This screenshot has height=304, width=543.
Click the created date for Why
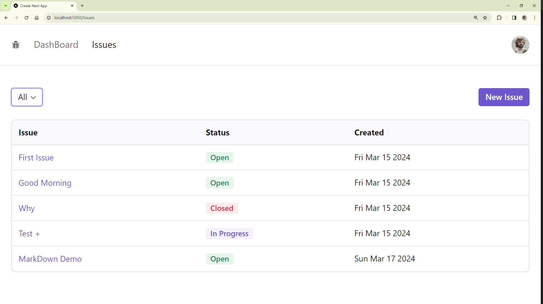(x=382, y=208)
